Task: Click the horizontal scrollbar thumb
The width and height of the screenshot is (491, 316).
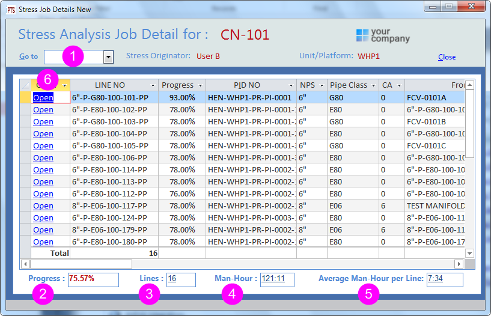Action: pyautogui.click(x=81, y=264)
